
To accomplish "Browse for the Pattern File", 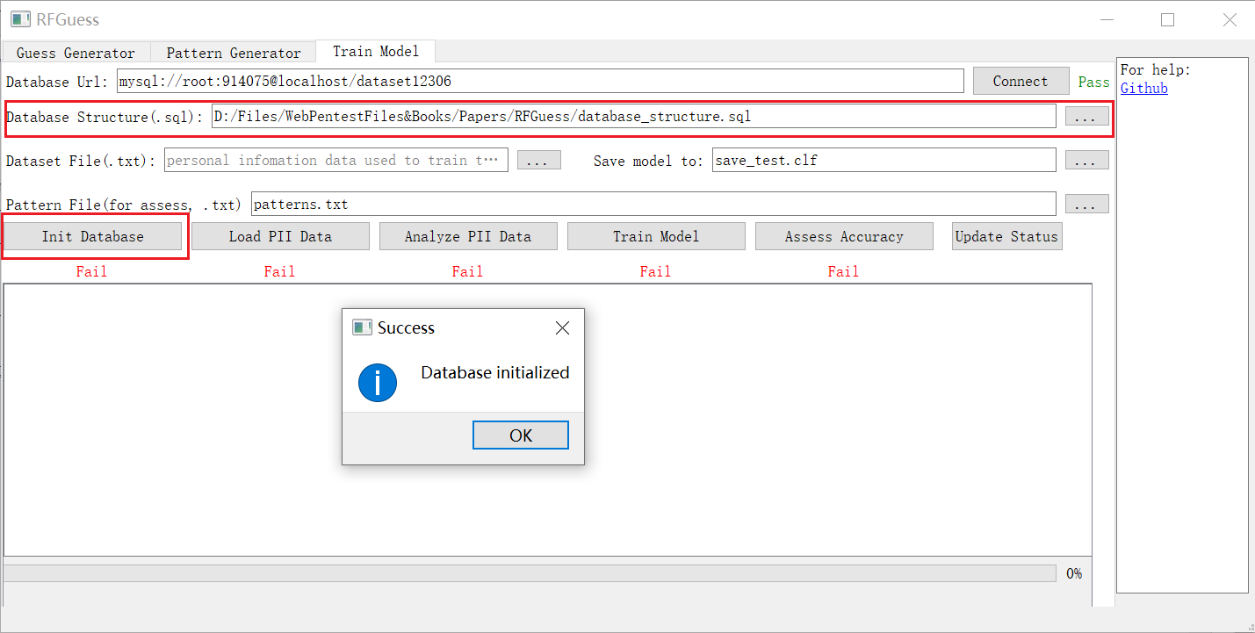I will (1086, 205).
